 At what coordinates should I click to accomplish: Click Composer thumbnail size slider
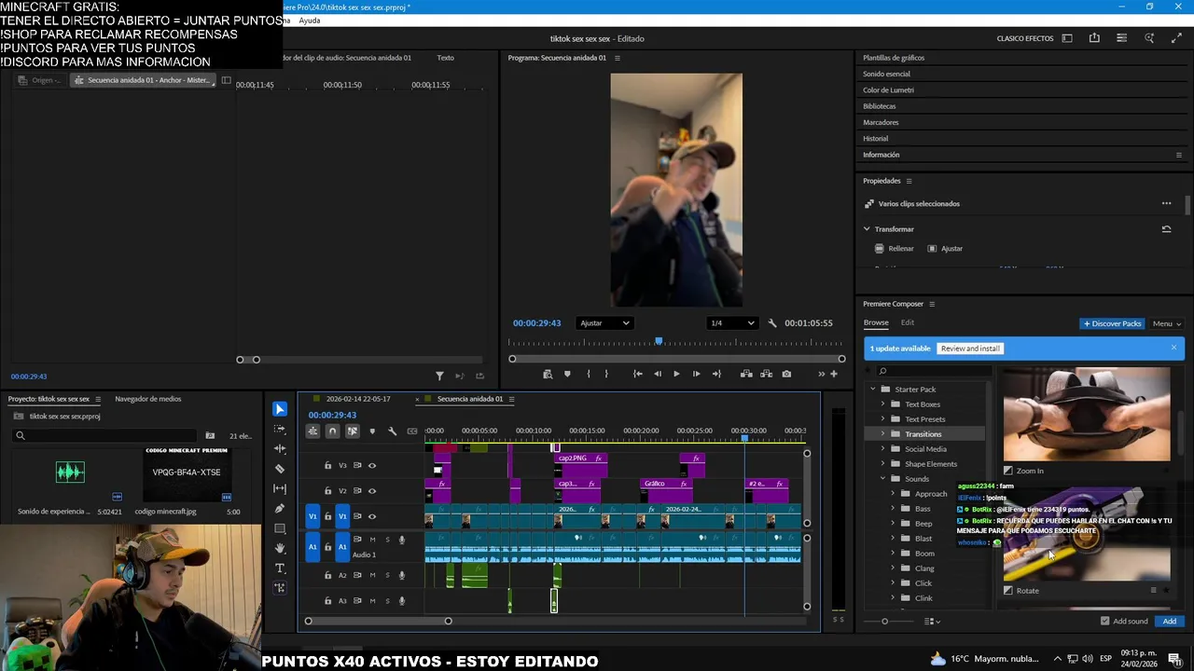pyautogui.click(x=884, y=621)
